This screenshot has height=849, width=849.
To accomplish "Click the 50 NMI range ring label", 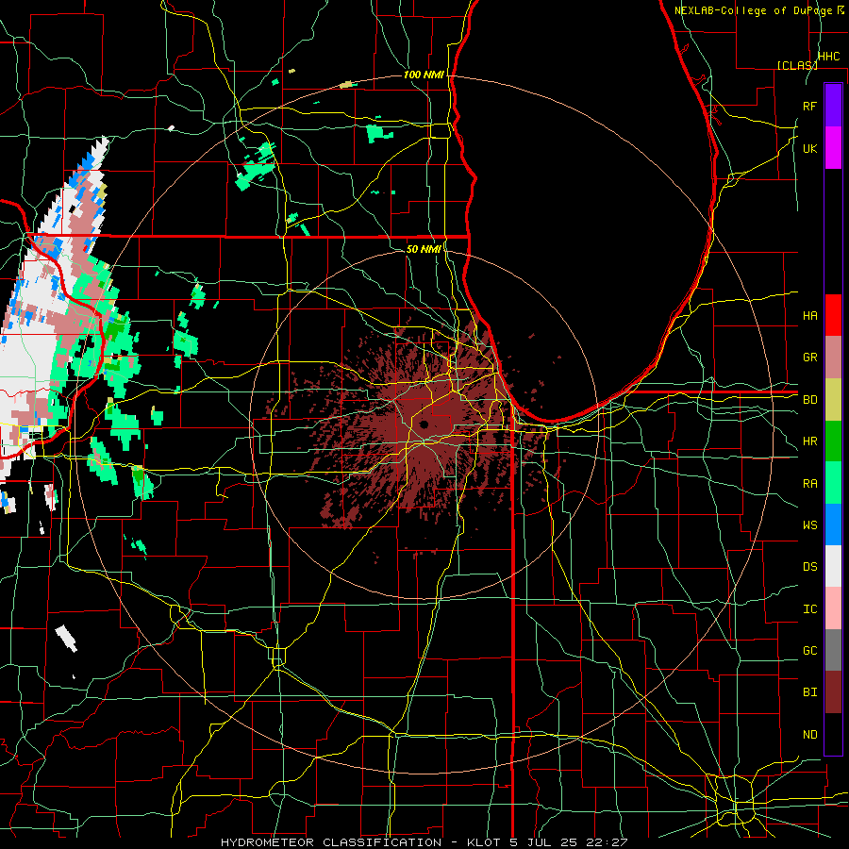I will pos(424,249).
